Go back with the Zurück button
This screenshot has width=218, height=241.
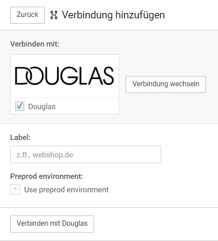28,15
